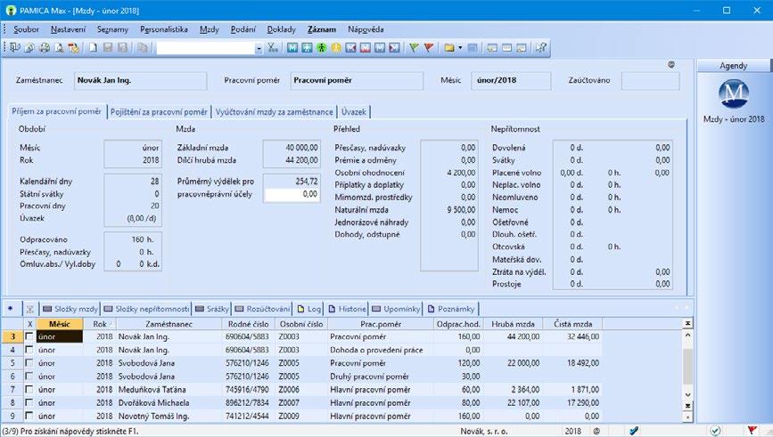Image resolution: width=773 pixels, height=437 pixels.
Task: Select the highlighted únor cell in row 3
Action: click(x=59, y=336)
